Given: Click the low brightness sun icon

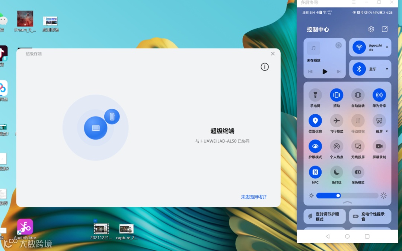Looking at the screenshot, I should [x=311, y=196].
